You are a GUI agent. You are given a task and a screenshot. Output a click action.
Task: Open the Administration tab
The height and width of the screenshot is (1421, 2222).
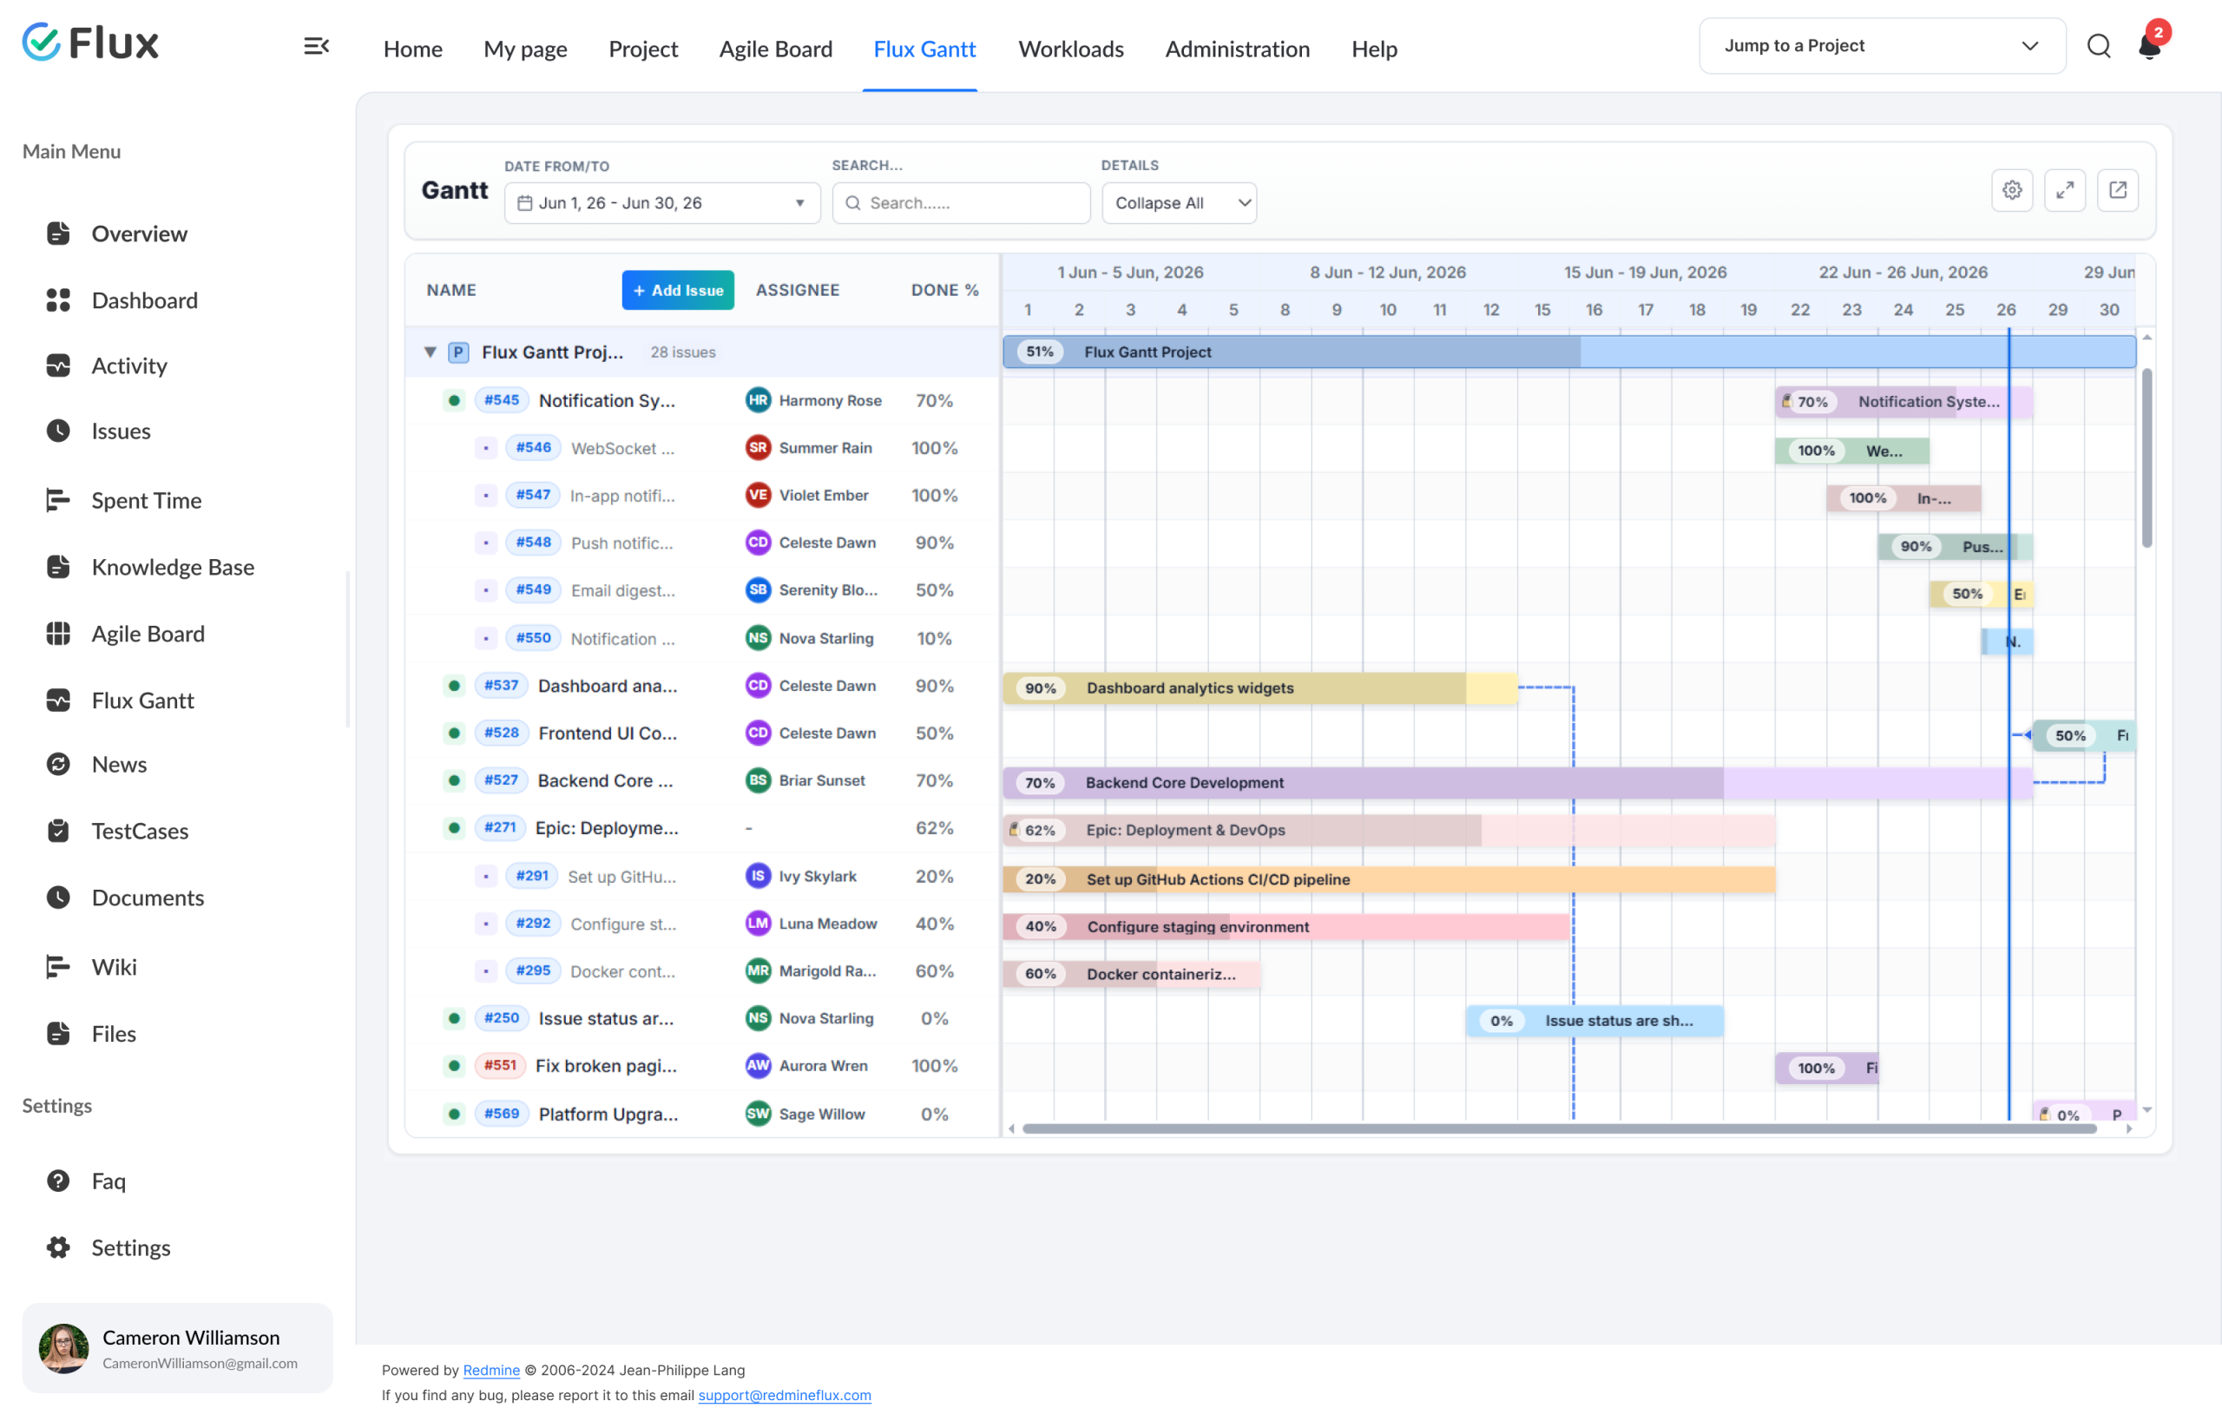pyautogui.click(x=1237, y=49)
